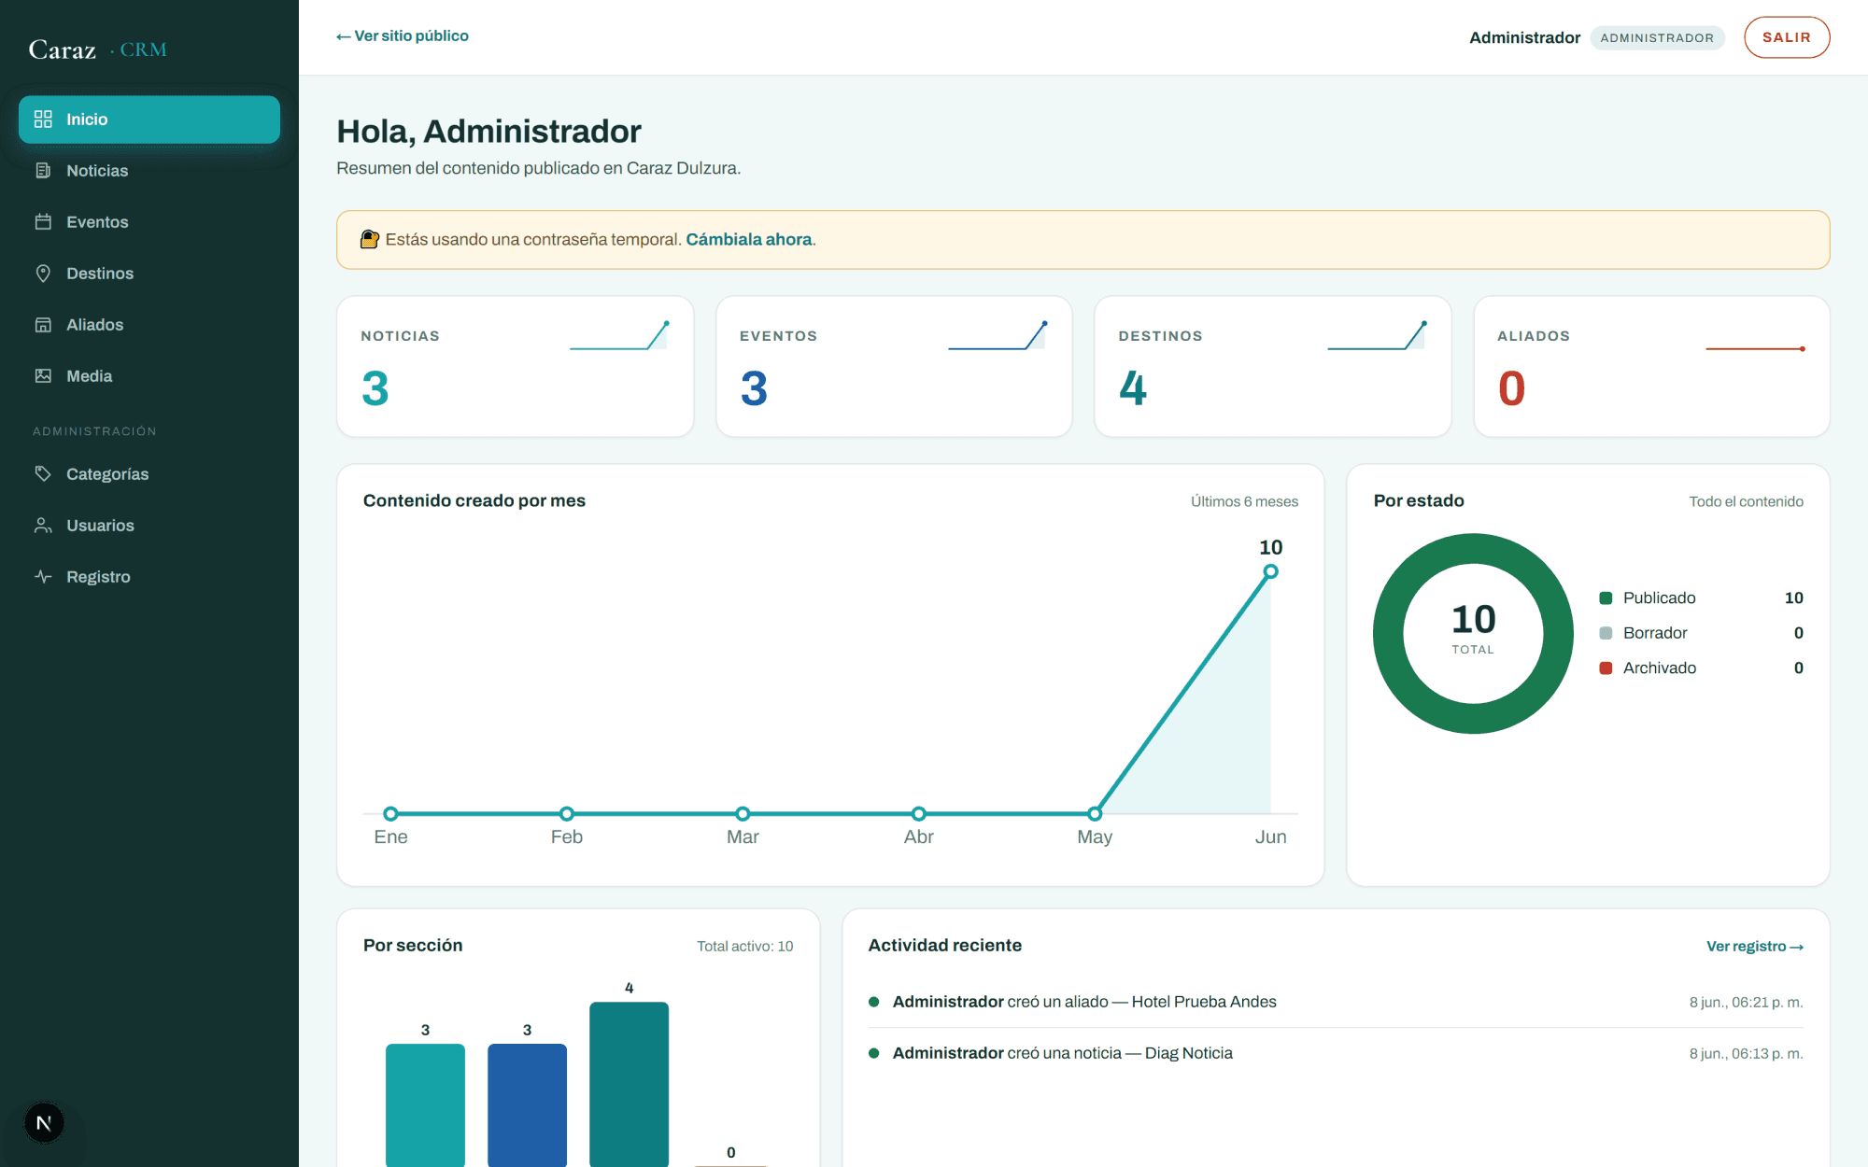Open the Registro activity pulse icon
Viewport: 1868px width, 1167px height.
[43, 577]
